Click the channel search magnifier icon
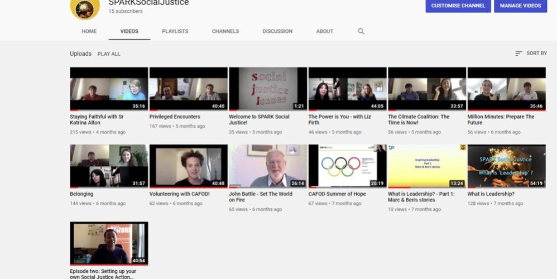This screenshot has height=279, width=557. 361,31
